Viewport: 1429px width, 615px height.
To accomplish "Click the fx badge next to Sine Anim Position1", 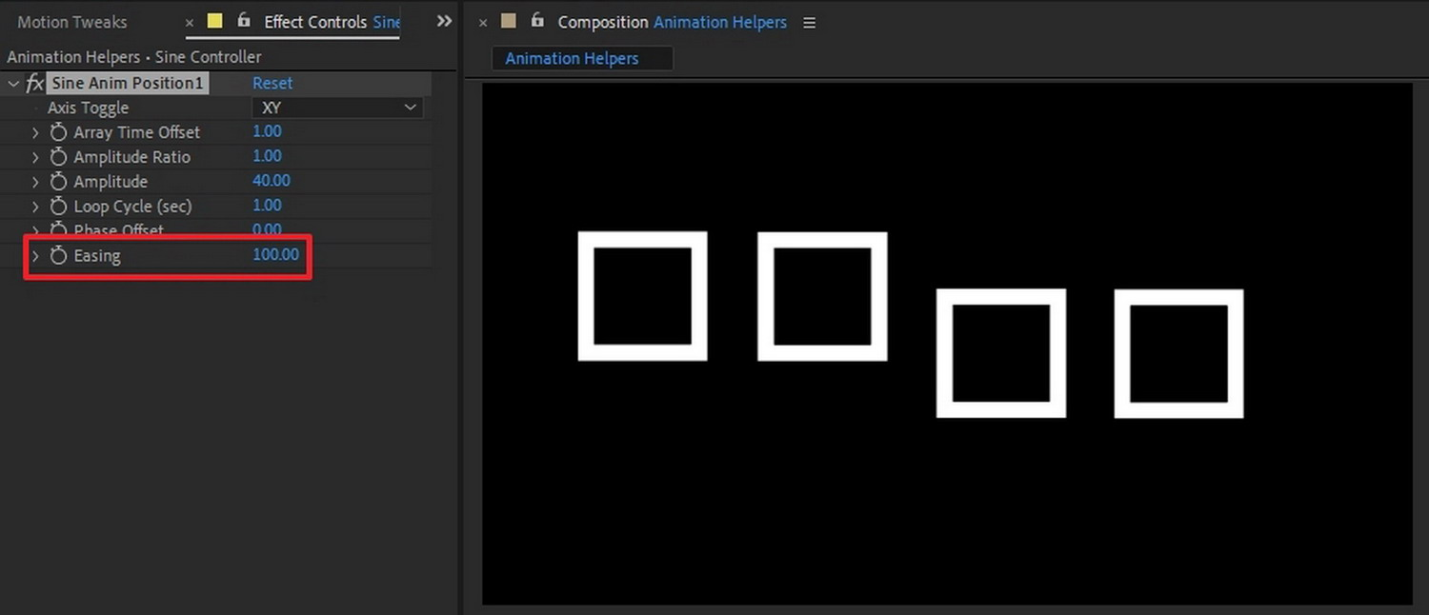I will point(34,83).
